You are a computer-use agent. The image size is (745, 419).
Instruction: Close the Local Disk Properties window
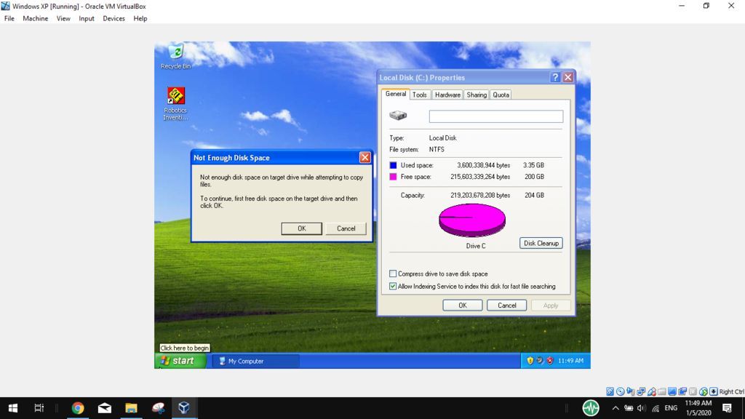[567, 77]
